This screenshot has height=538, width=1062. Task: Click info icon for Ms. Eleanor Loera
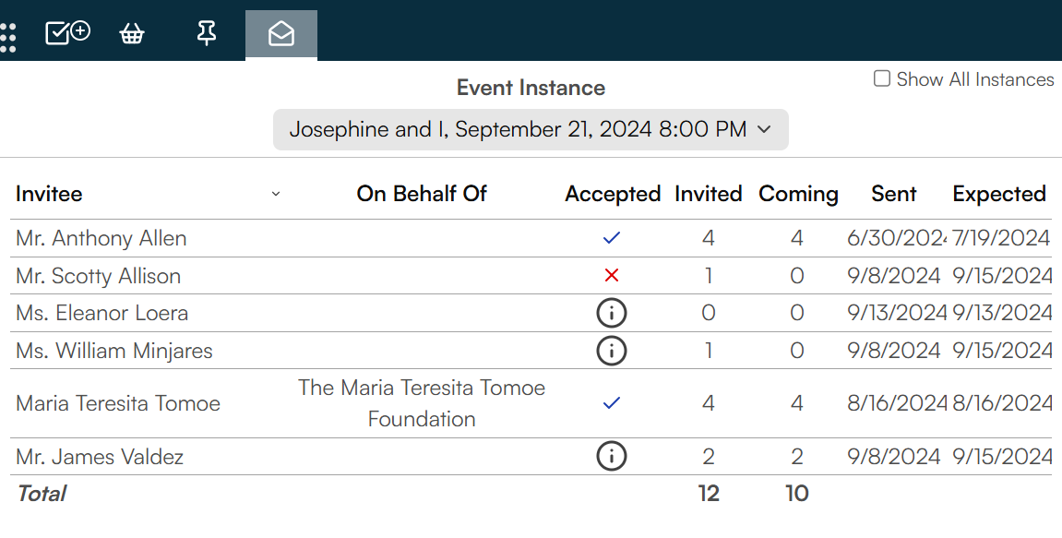coord(612,313)
